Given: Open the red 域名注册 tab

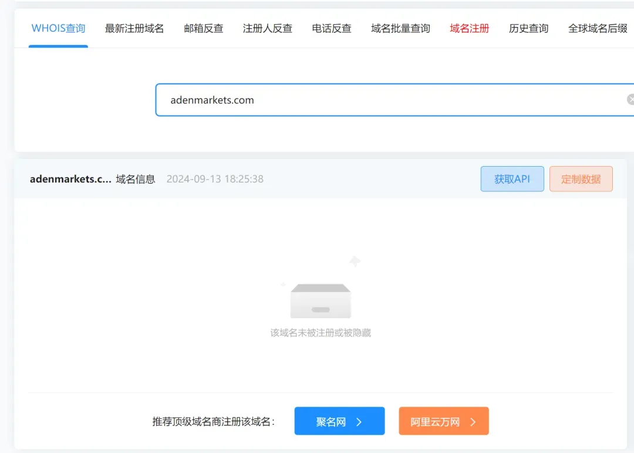Looking at the screenshot, I should coord(470,28).
